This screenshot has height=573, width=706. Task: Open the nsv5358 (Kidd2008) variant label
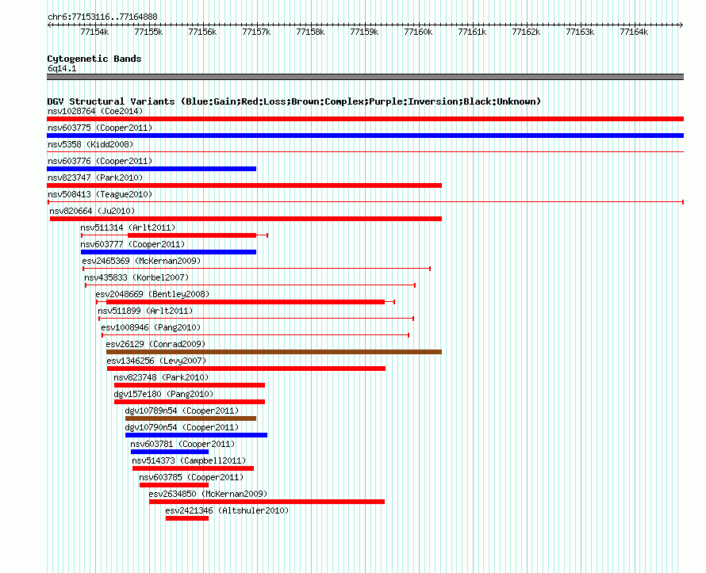tap(90, 144)
